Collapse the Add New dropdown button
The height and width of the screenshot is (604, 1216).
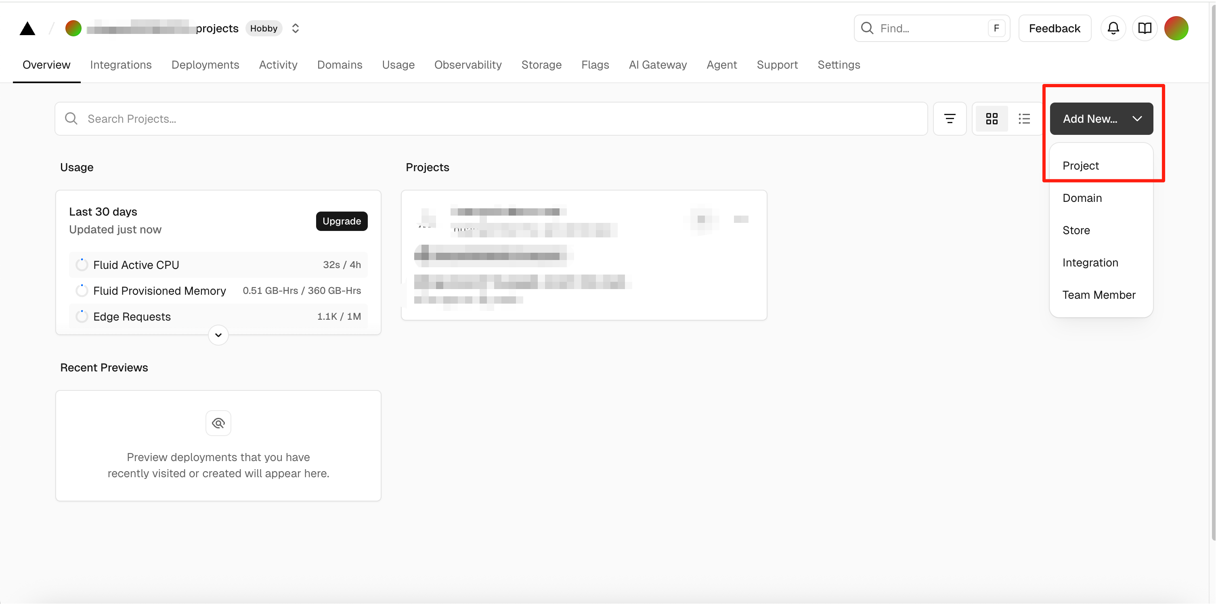pyautogui.click(x=1101, y=119)
